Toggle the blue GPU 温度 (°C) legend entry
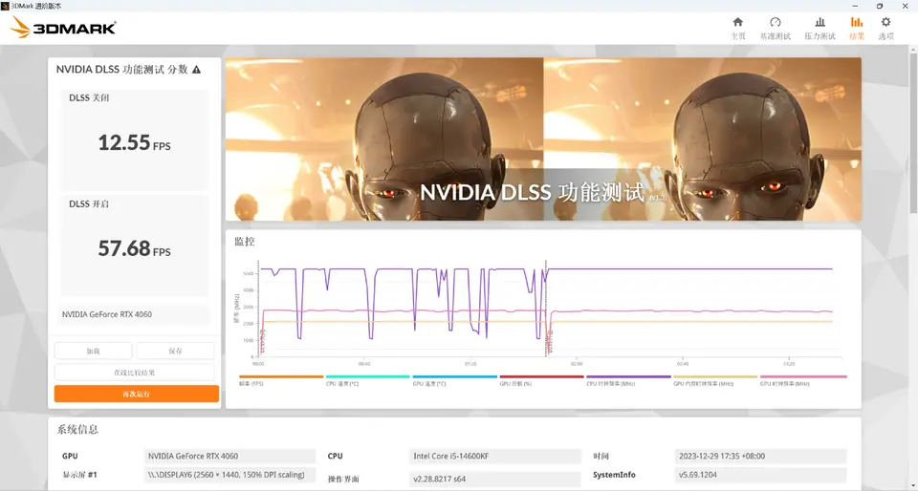 point(454,380)
